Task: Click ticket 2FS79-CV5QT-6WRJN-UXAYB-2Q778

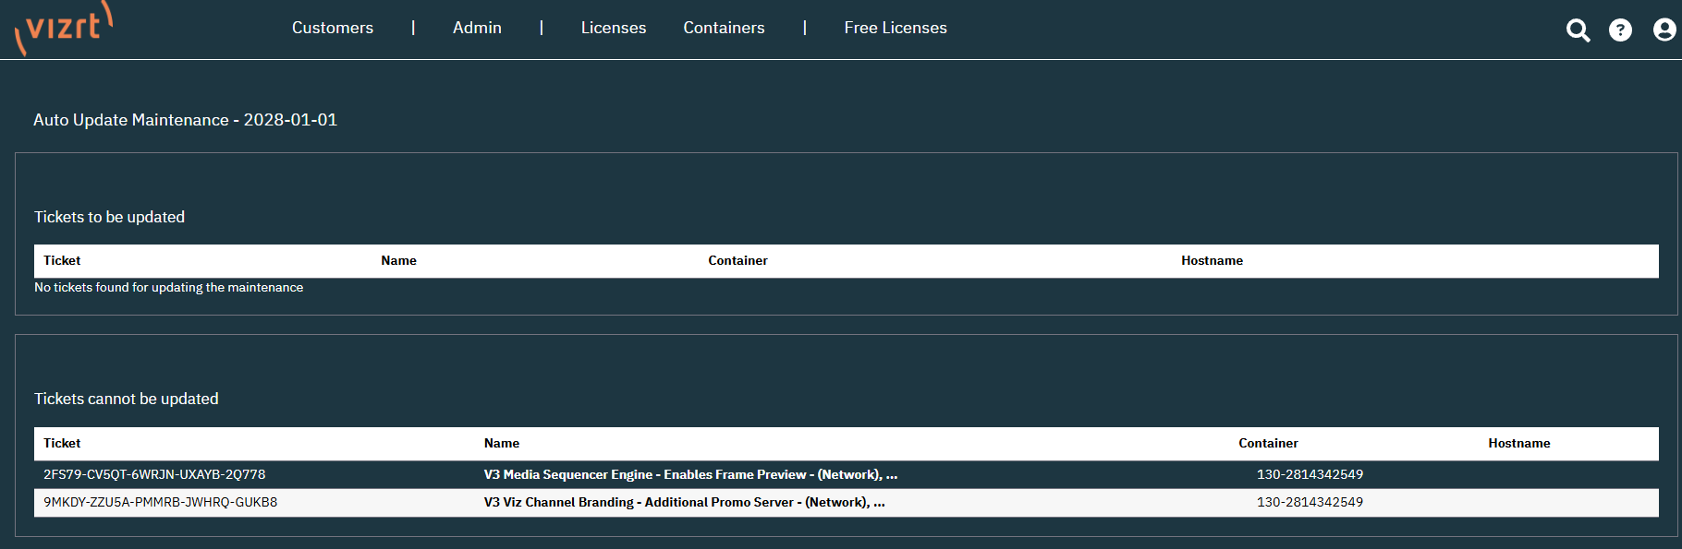Action: (x=154, y=474)
